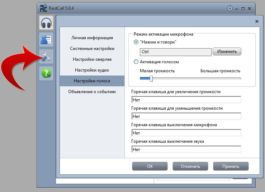Open the wrench and screwdriver settings icon
The image size is (265, 192).
(46, 56)
